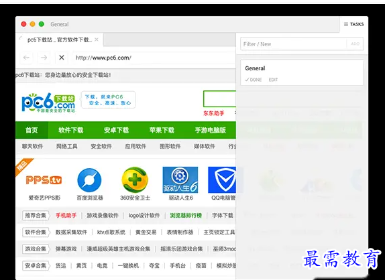
Task: Open the 一键换机 link
Action: coord(128,265)
